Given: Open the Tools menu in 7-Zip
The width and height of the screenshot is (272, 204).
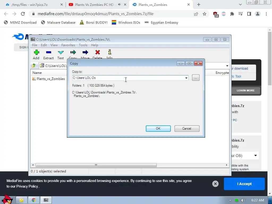Looking at the screenshot, I should [83, 45].
